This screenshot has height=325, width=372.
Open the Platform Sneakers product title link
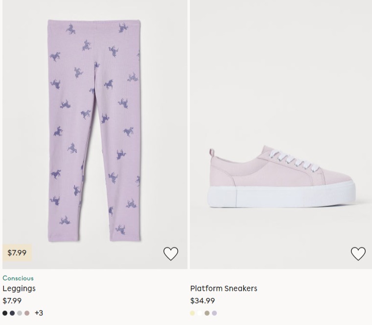click(x=224, y=288)
